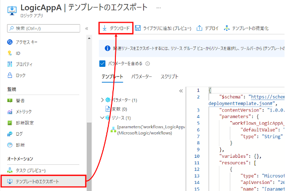Screen dimensions: 285x191
Task: Open the more options ellipsis in title
Action: pos(159,8)
